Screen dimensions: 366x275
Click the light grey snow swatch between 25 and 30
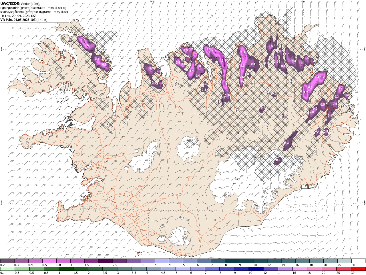click(x=345, y=261)
